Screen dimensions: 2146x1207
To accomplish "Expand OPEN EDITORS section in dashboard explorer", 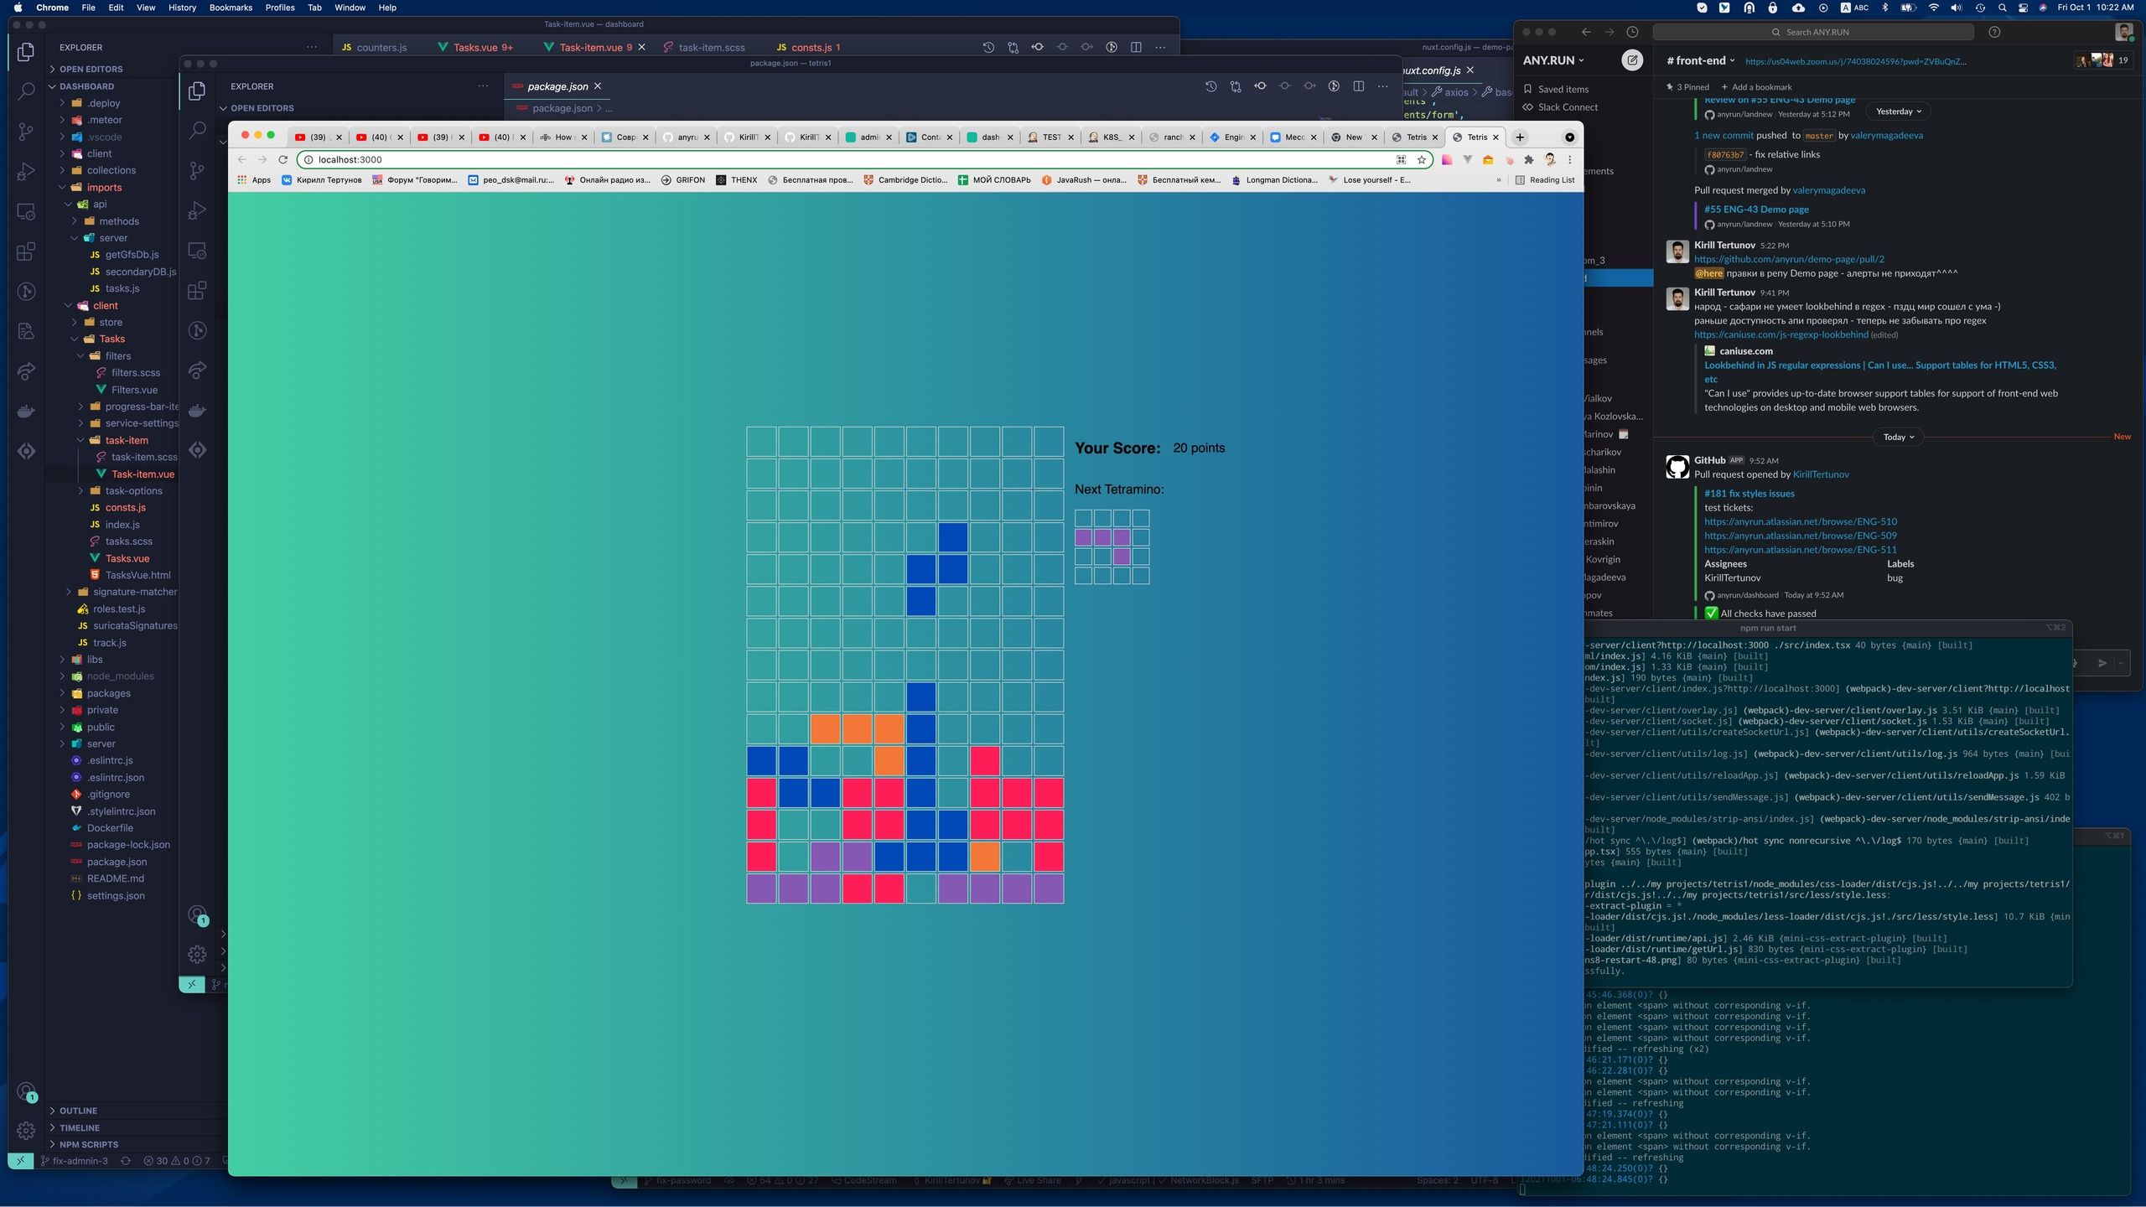I will (90, 69).
